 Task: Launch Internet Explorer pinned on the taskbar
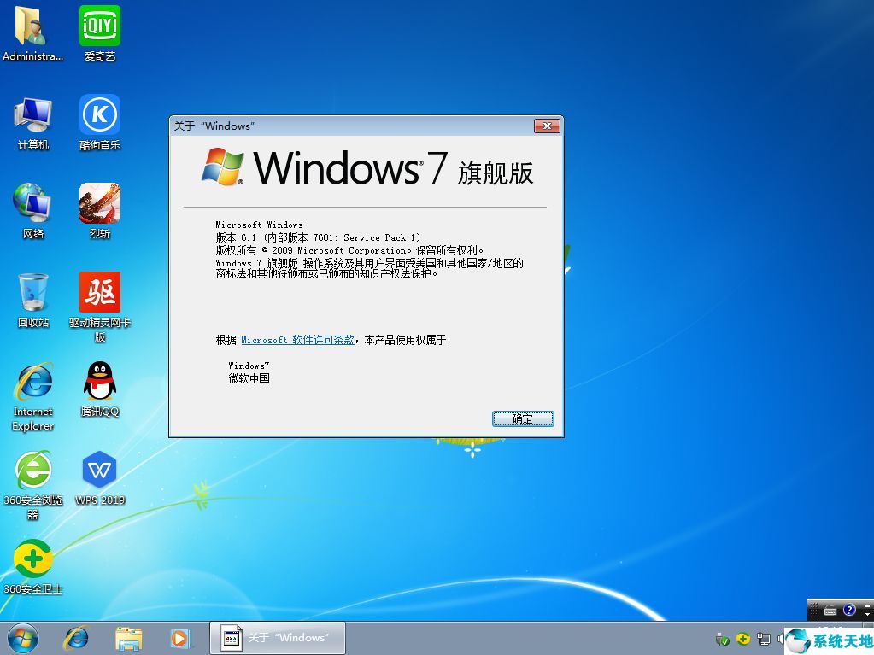point(76,638)
